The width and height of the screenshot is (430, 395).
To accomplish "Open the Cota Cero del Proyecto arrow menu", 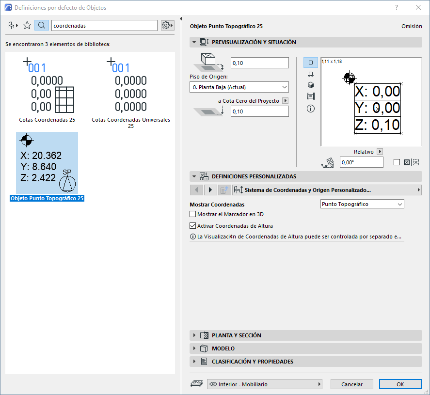I will [x=285, y=101].
